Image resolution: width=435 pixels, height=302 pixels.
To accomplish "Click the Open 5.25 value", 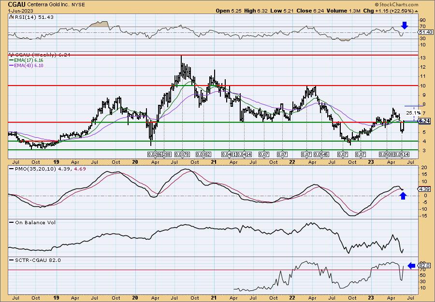I will point(229,11).
